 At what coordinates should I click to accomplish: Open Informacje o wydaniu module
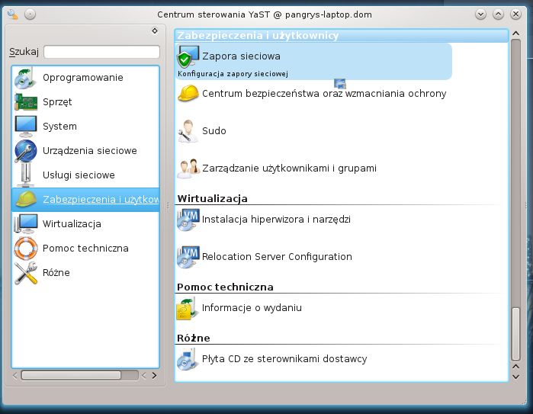[x=252, y=308]
